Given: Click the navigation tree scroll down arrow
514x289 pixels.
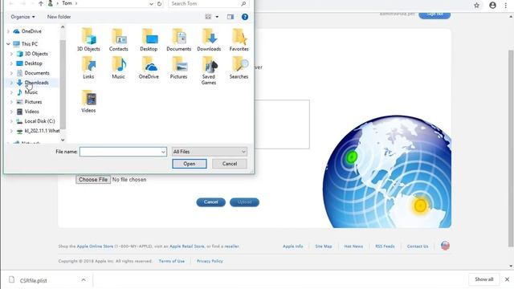Looking at the screenshot, I should click(x=63, y=140).
